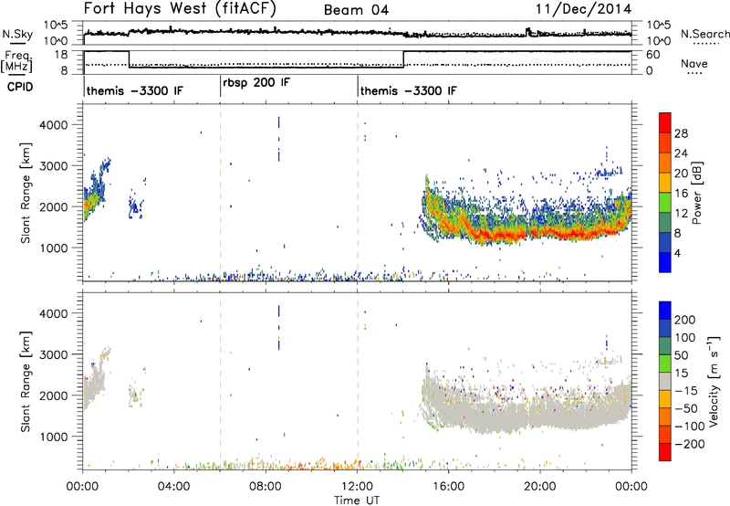Click the '28' Power colorbar tick label
The width and height of the screenshot is (730, 506).
(681, 133)
